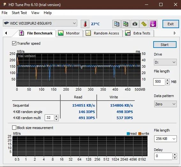Minimize the HD Tune Pro window

point(147,4)
